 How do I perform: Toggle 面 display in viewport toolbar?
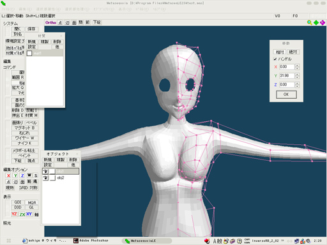[74, 22]
